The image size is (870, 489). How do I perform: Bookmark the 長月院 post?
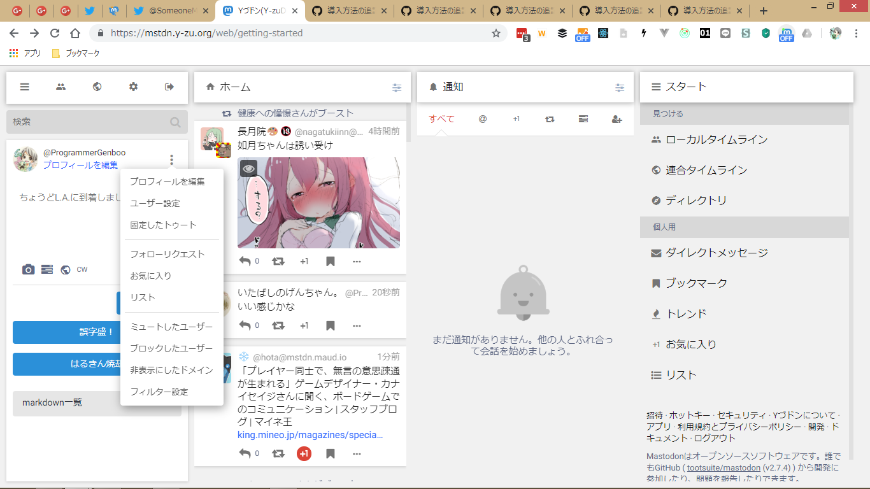(x=330, y=261)
